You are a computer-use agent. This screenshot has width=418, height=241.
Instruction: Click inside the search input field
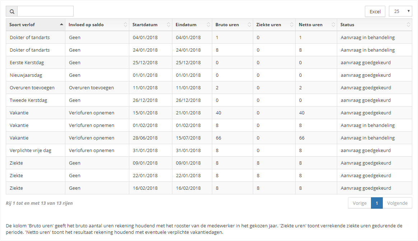(x=45, y=11)
